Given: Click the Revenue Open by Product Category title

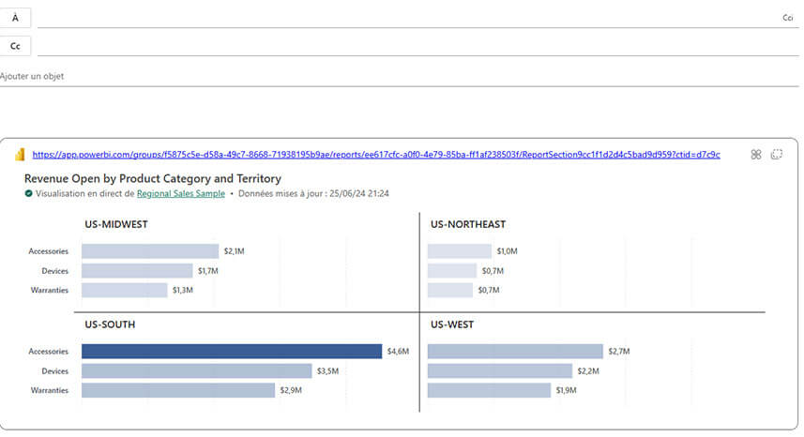Looking at the screenshot, I should coord(153,178).
